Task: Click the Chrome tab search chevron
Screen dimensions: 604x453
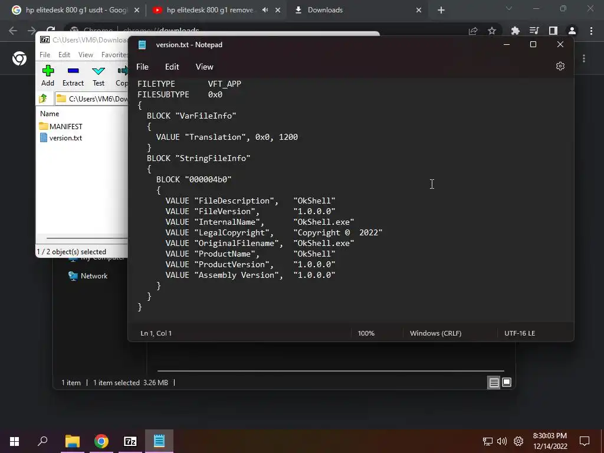Action: [x=509, y=8]
